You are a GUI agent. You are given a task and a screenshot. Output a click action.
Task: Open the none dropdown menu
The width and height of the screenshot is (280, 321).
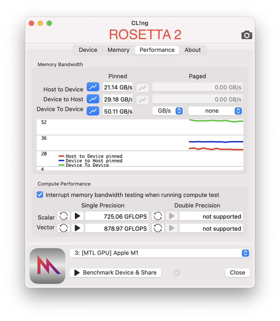click(x=215, y=111)
